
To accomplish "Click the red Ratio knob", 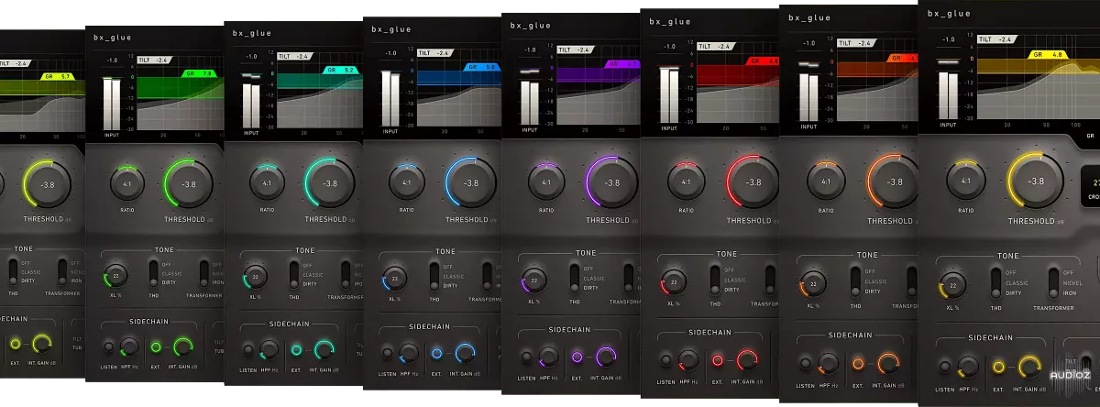I will [687, 181].
